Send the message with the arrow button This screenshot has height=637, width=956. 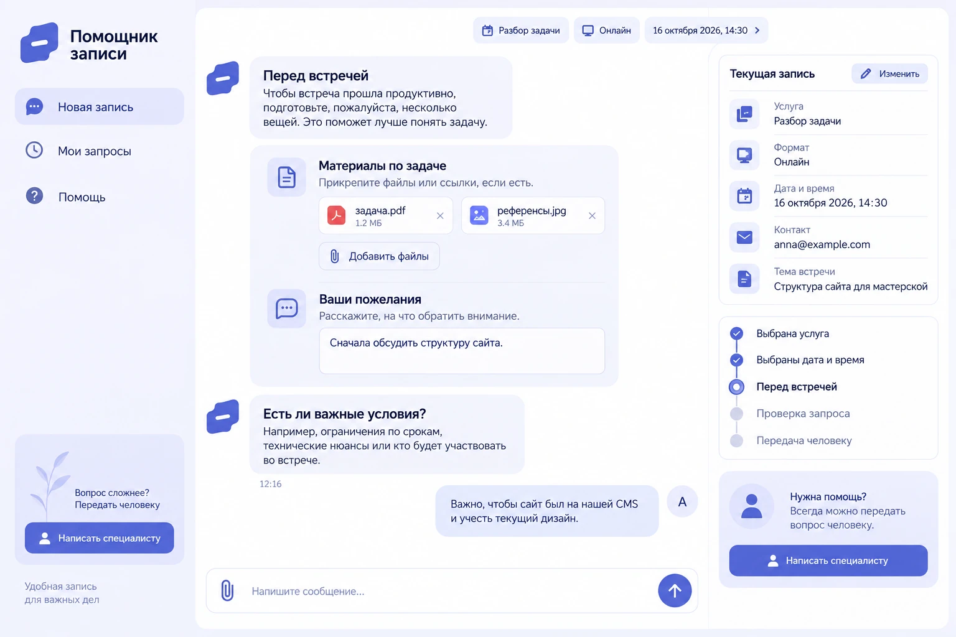675,590
